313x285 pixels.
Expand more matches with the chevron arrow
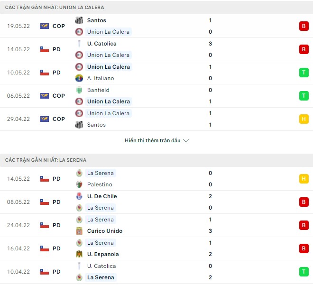[186, 141]
